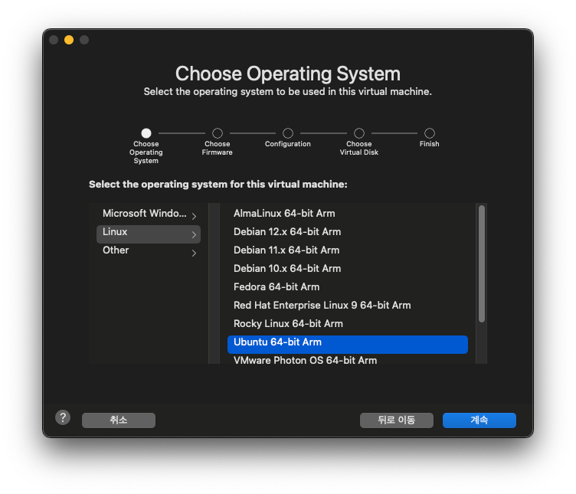576x494 pixels.
Task: Click the OS list vertical scrollbar
Action: [x=482, y=263]
